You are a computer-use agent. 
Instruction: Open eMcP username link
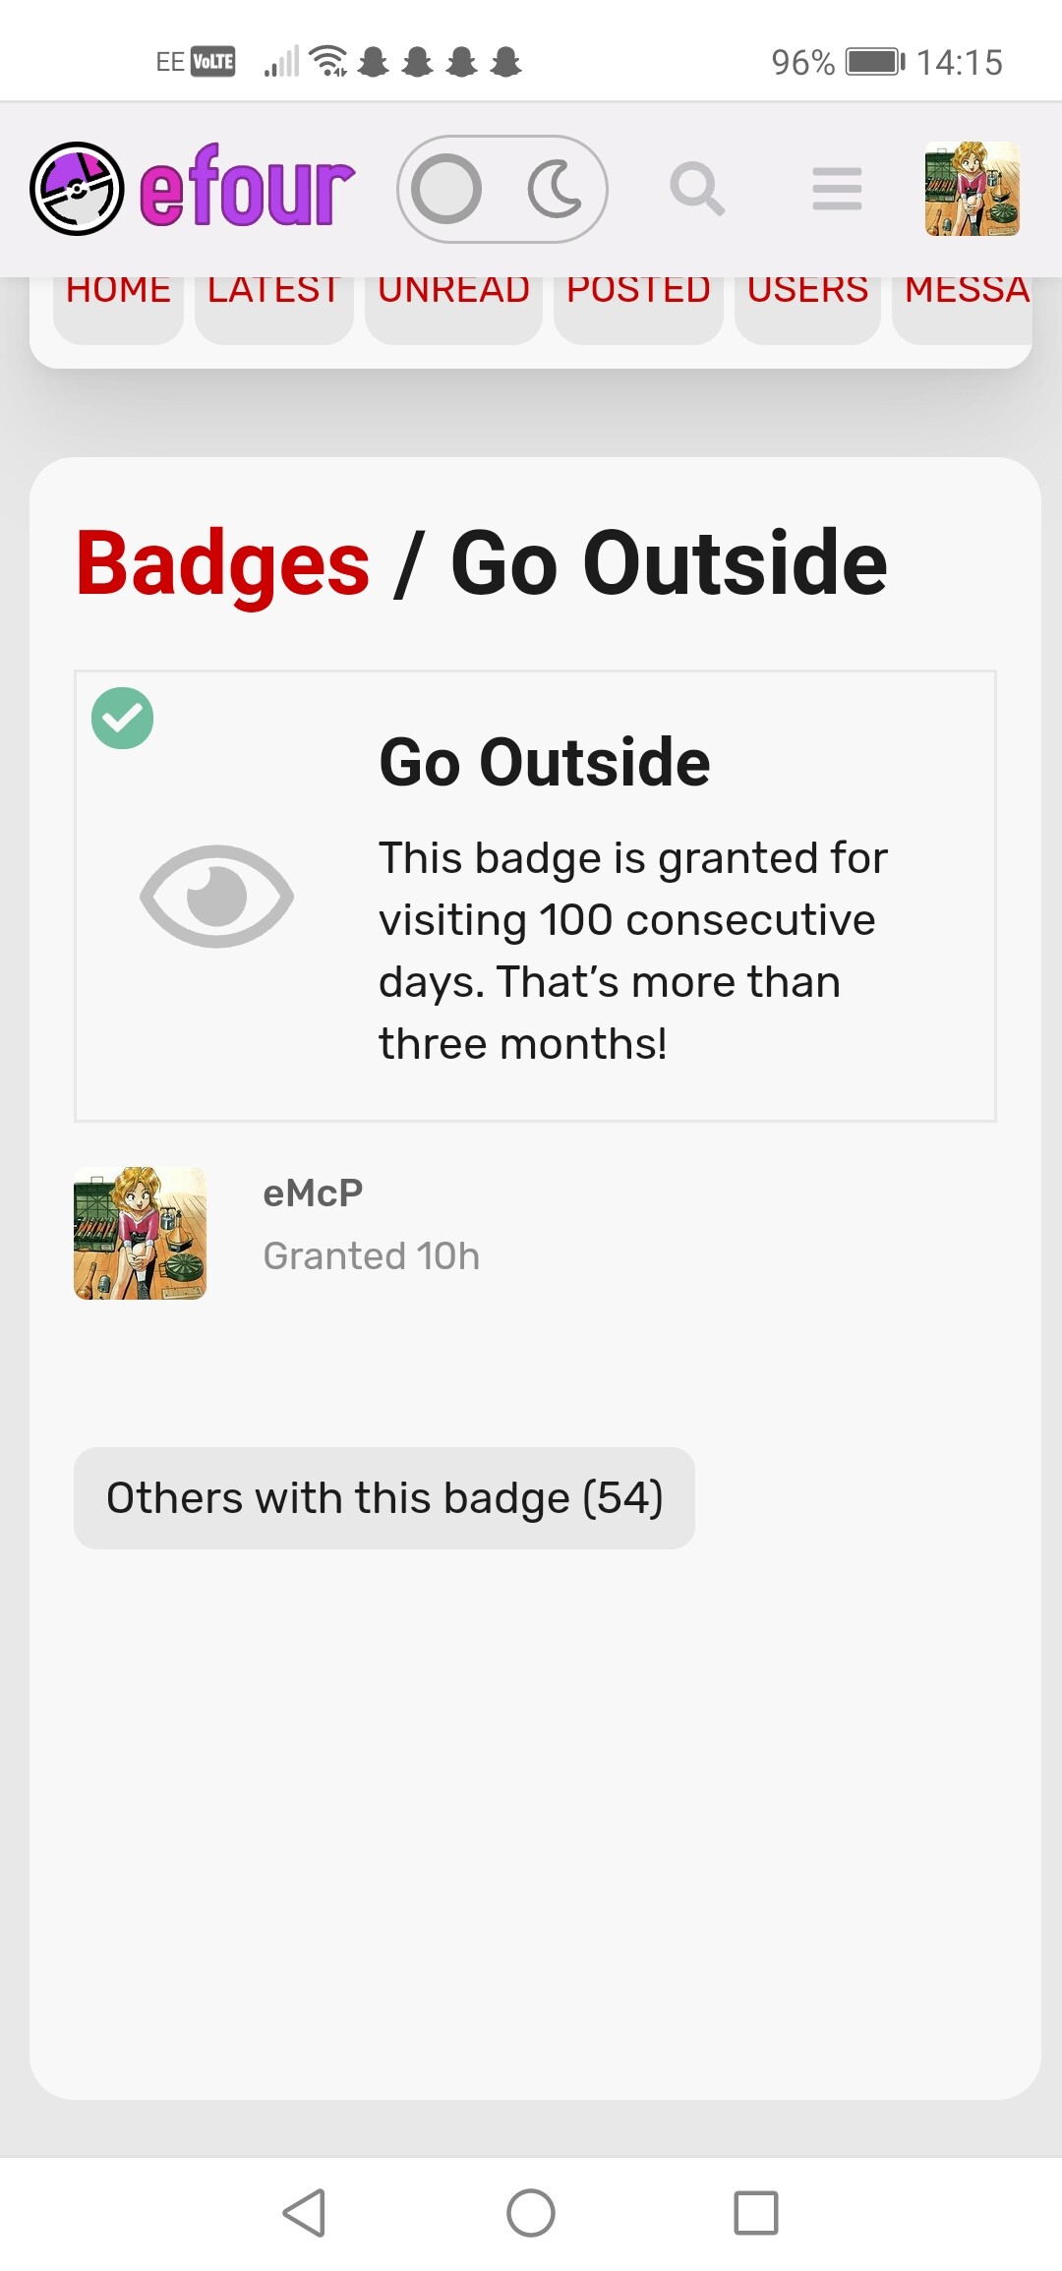pos(313,1193)
